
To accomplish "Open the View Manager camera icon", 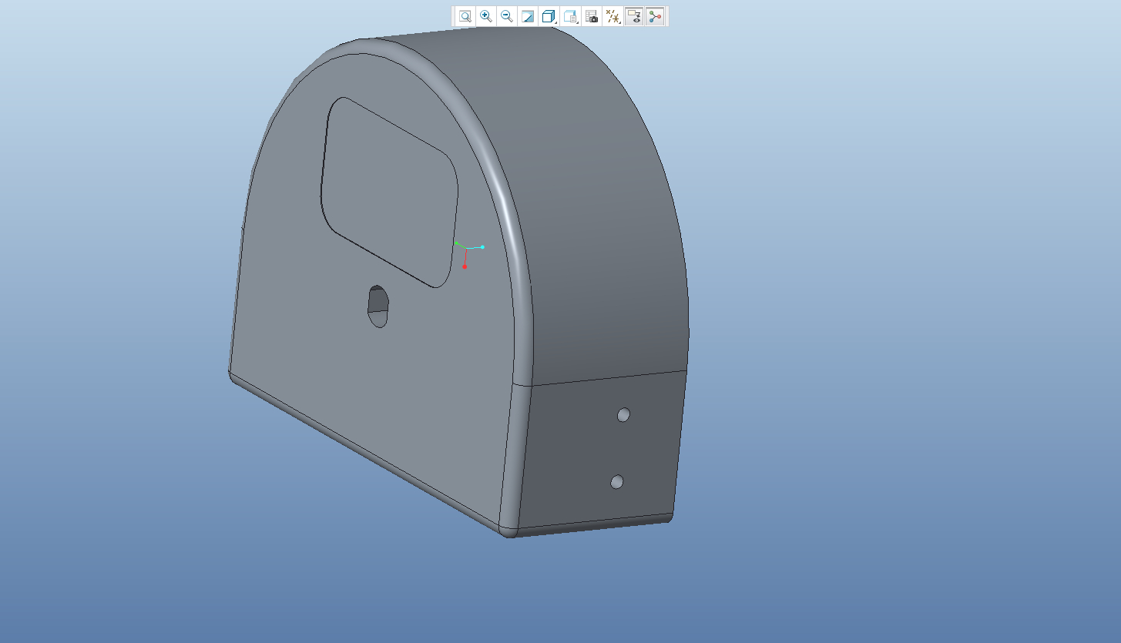I will pyautogui.click(x=592, y=16).
